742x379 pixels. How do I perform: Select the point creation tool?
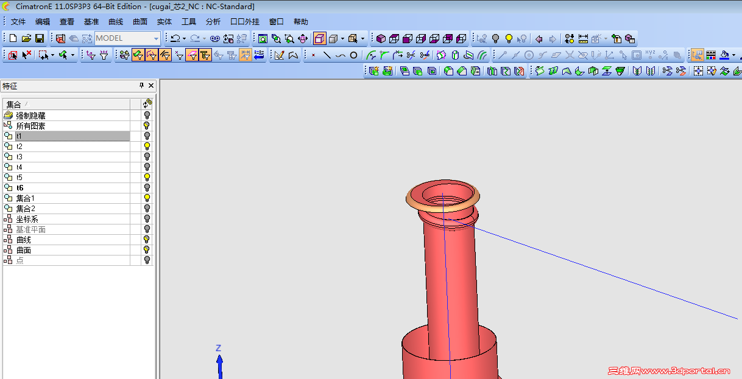[314, 55]
